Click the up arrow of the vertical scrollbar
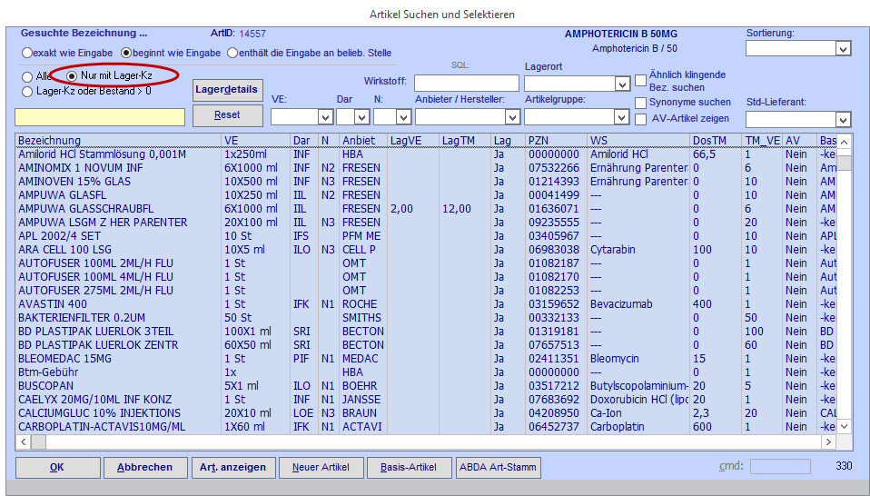870x496 pixels. pyautogui.click(x=844, y=142)
